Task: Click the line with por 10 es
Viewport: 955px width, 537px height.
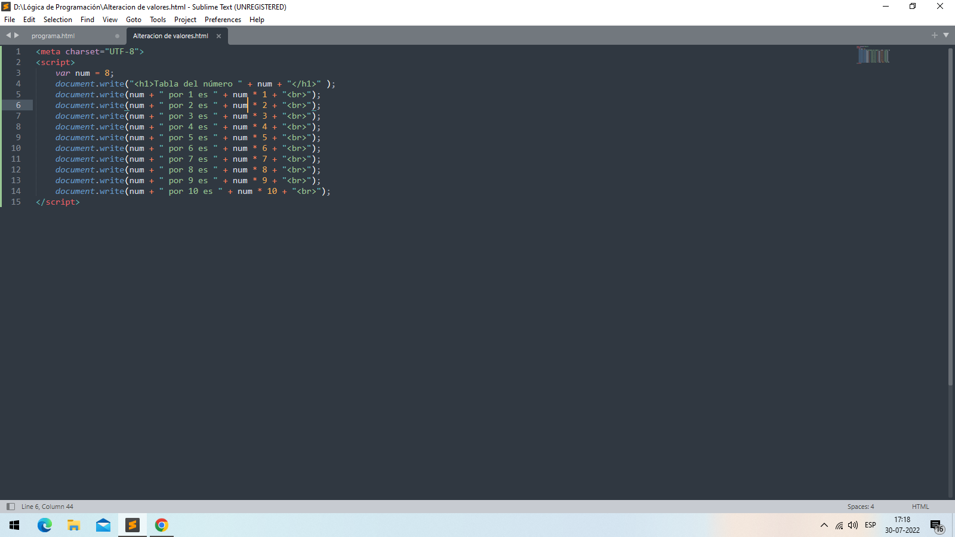Action: pyautogui.click(x=193, y=192)
